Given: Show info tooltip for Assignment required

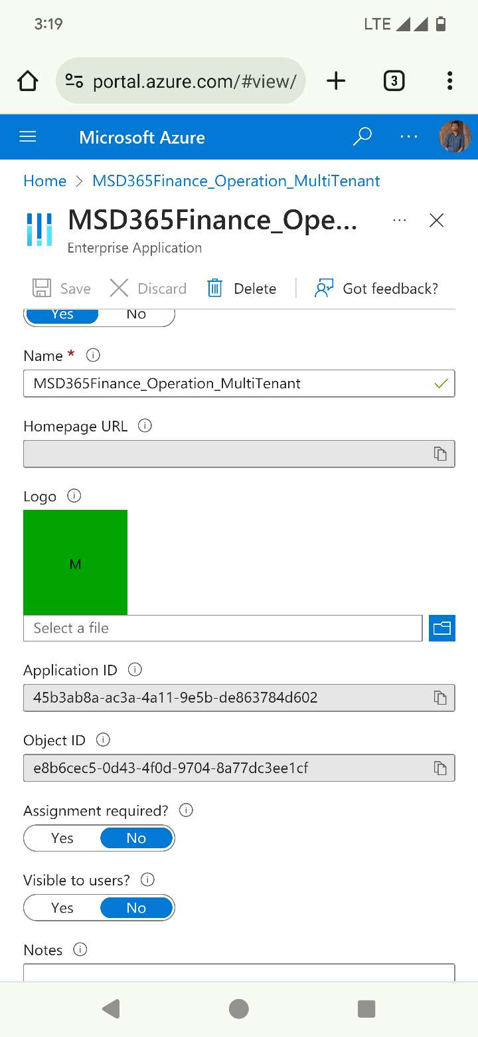Looking at the screenshot, I should (x=187, y=810).
